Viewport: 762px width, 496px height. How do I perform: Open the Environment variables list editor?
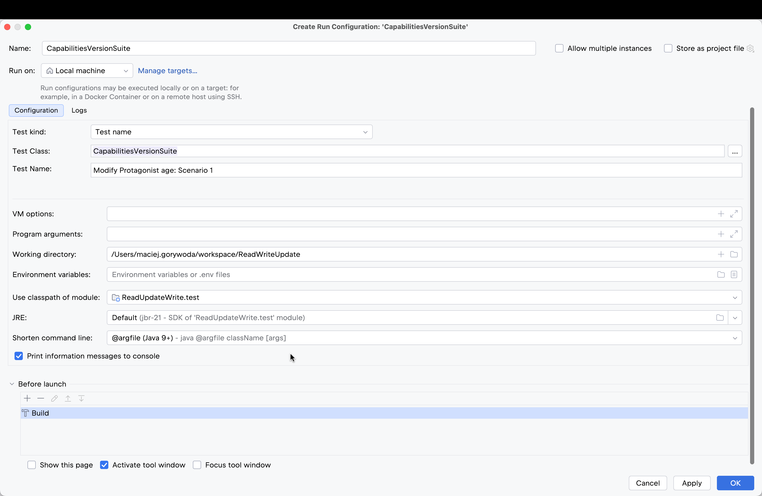click(734, 275)
